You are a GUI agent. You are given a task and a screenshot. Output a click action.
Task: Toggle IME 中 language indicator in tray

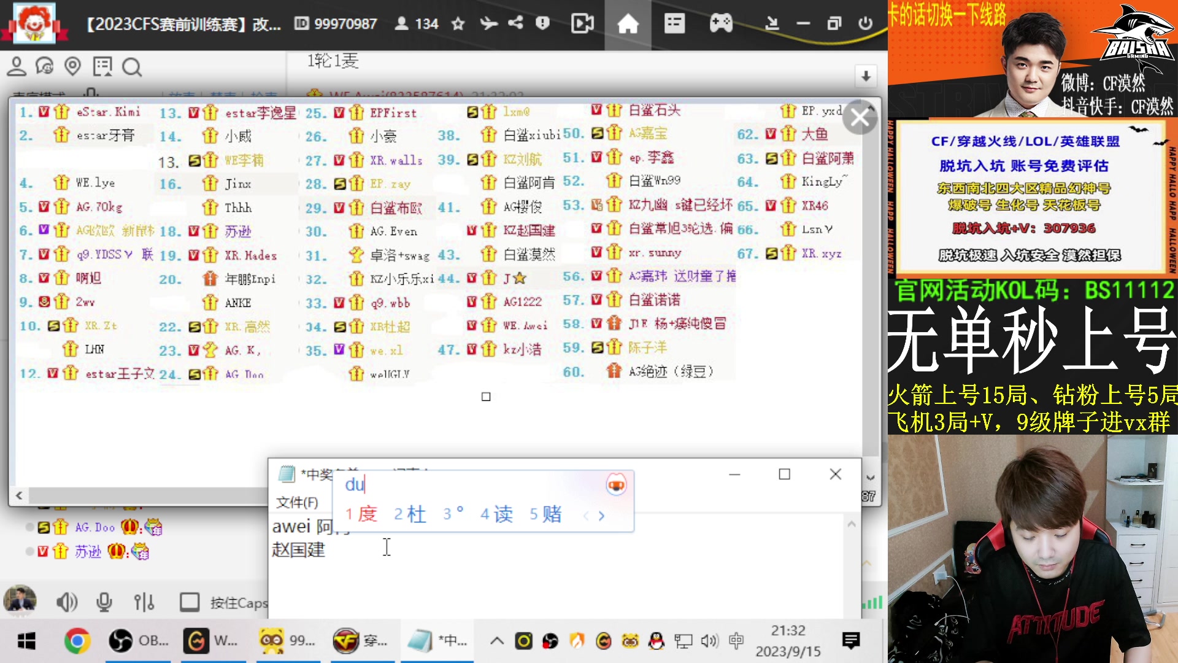point(736,642)
